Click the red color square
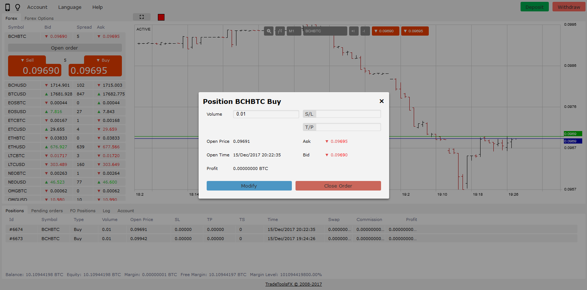587x290 pixels. click(x=161, y=17)
